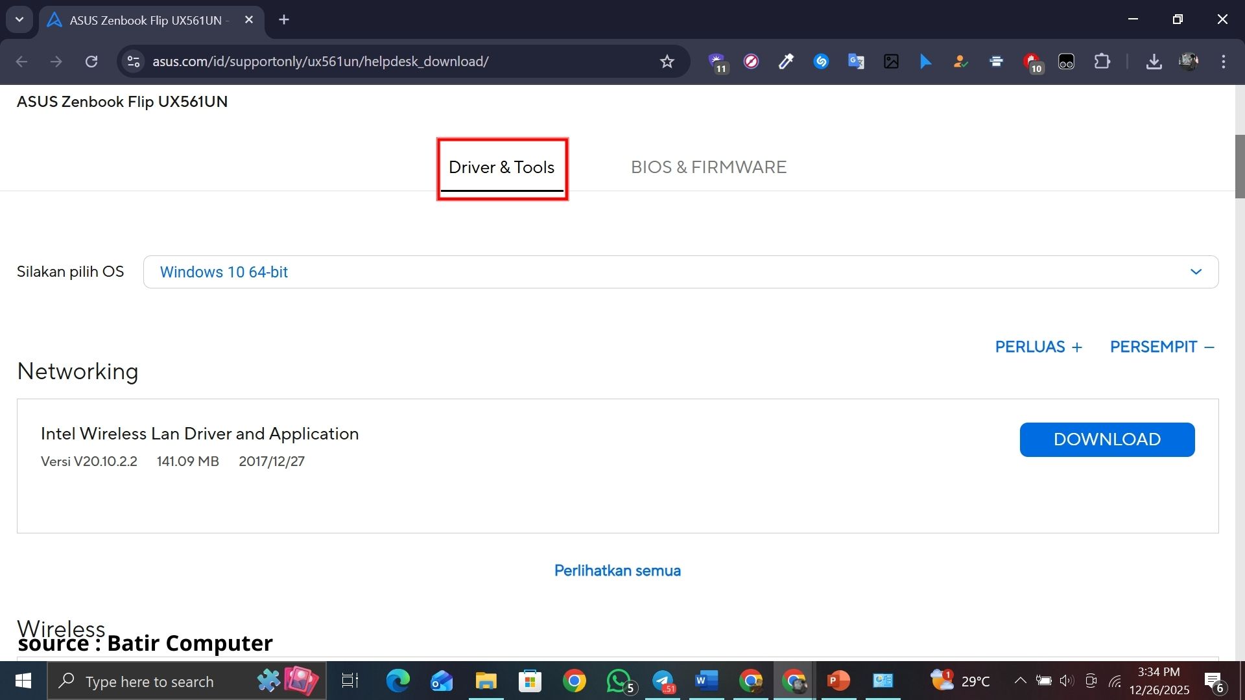This screenshot has height=700, width=1245.
Task: Click the Shazam extension icon
Action: point(821,62)
